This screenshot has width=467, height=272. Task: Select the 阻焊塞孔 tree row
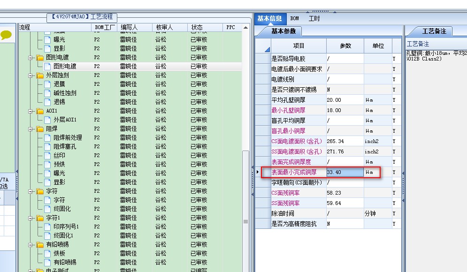(x=130, y=147)
